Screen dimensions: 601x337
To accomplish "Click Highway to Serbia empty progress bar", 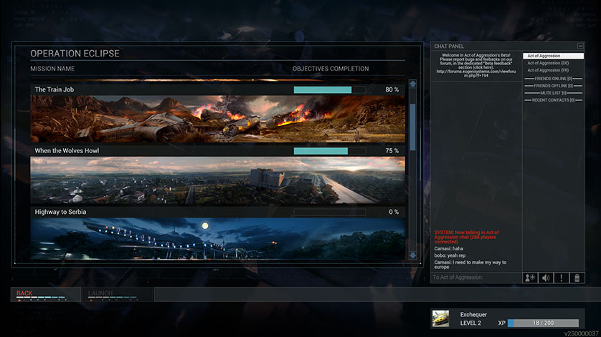I will [330, 212].
